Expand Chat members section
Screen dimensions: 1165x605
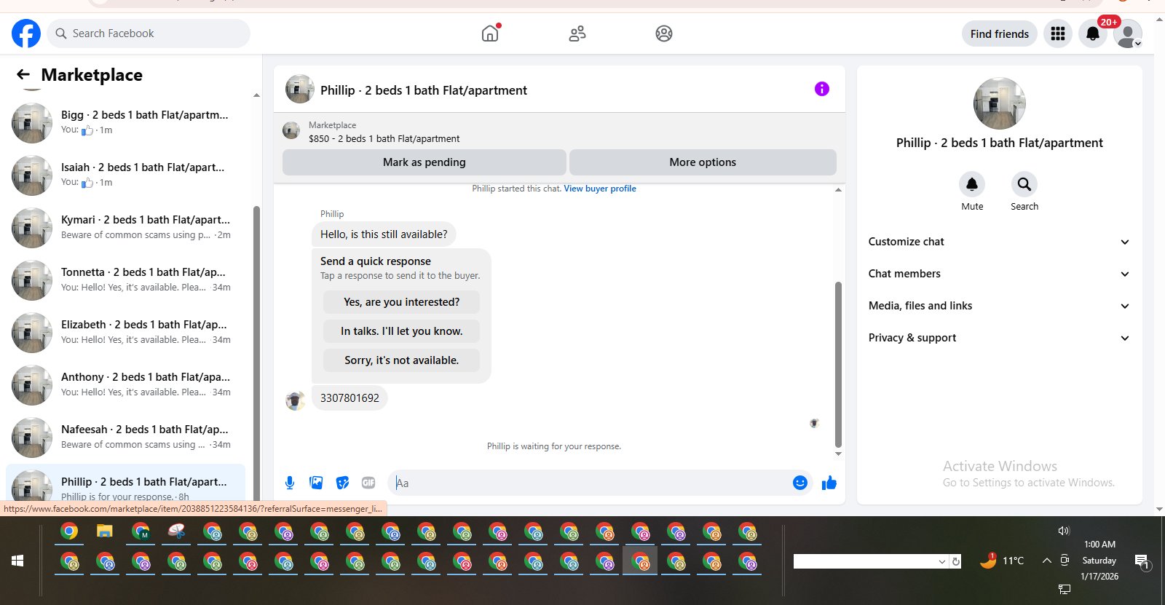[999, 274]
